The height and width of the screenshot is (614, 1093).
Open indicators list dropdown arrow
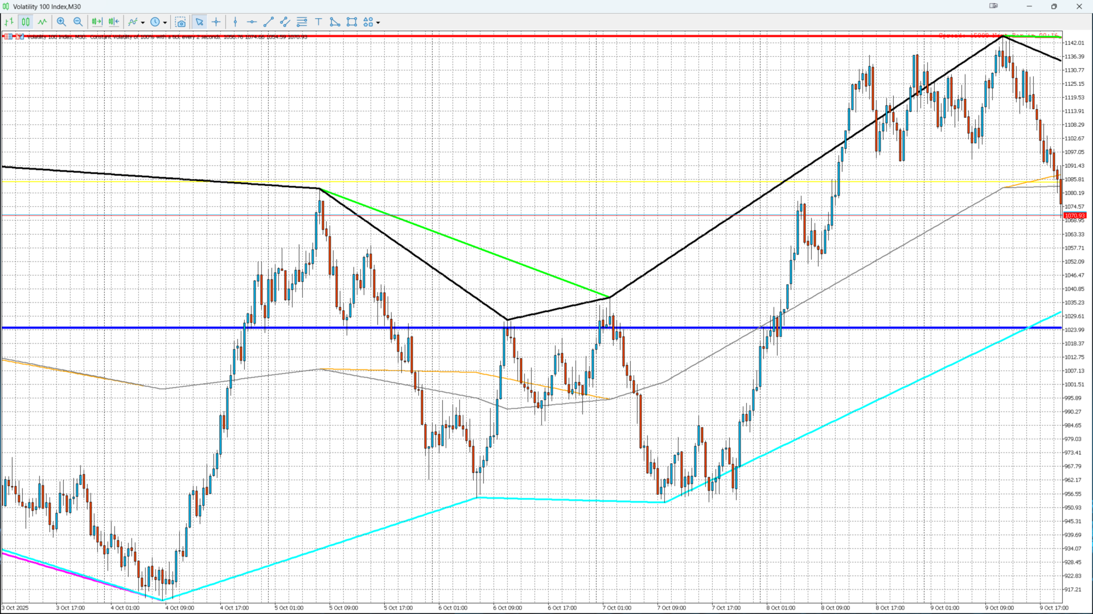(x=143, y=23)
